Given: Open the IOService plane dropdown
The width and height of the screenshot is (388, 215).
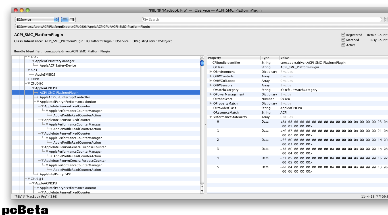Looking at the screenshot, I should (37, 20).
